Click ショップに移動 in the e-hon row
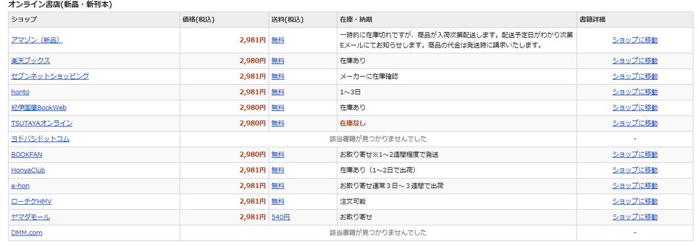The width and height of the screenshot is (698, 247). point(635,186)
